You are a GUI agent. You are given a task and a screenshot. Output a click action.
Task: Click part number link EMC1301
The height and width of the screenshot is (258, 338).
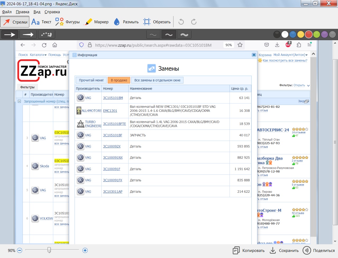tap(110, 111)
